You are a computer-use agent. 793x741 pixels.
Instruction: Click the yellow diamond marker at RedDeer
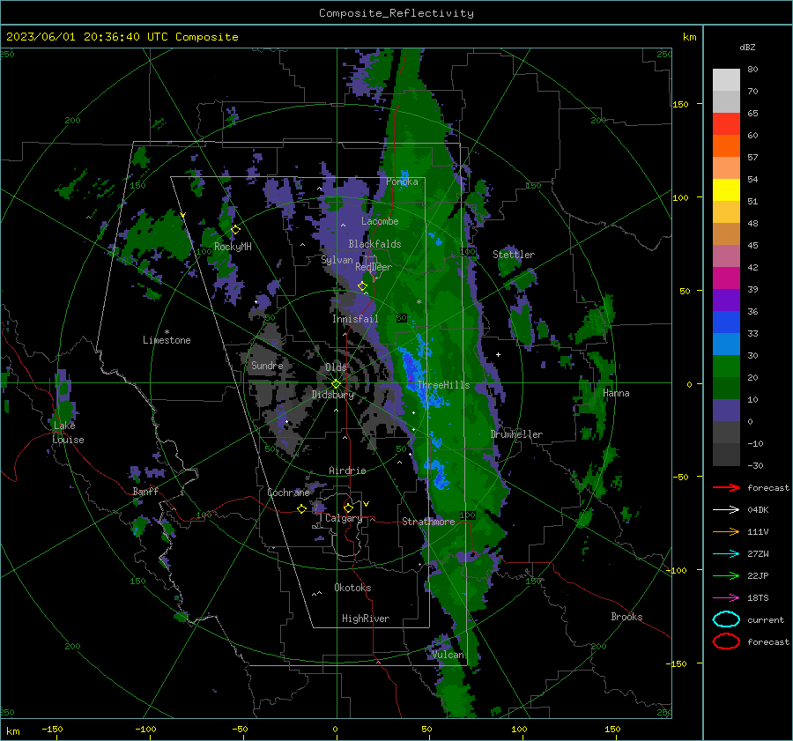(362, 286)
